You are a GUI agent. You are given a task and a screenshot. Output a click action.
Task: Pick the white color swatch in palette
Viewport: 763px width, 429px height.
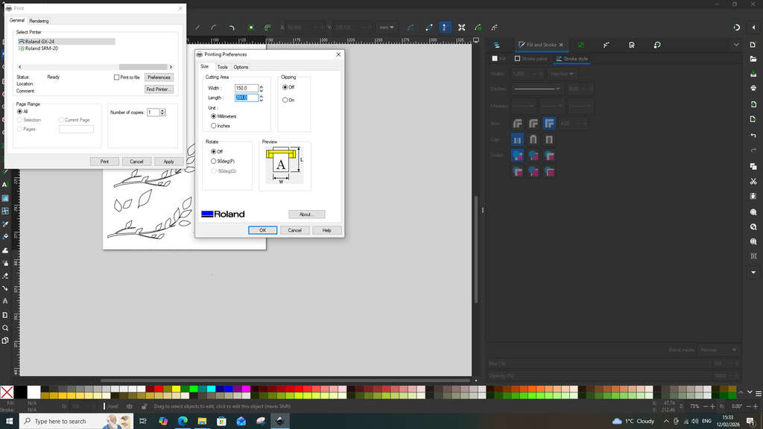34,392
